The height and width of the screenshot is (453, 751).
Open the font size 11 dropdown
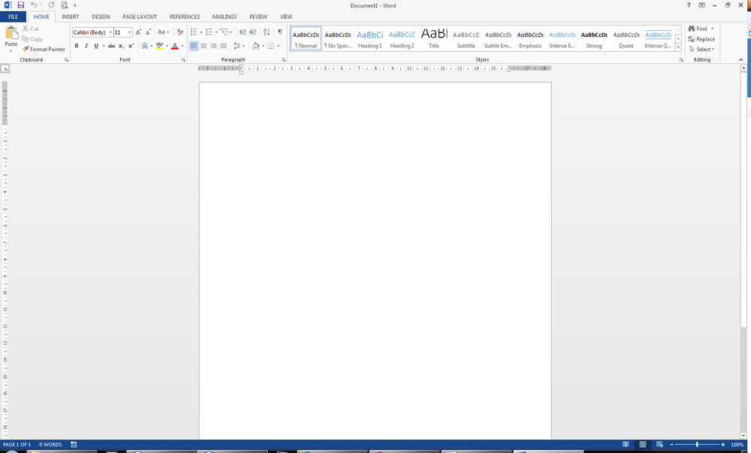tap(130, 32)
